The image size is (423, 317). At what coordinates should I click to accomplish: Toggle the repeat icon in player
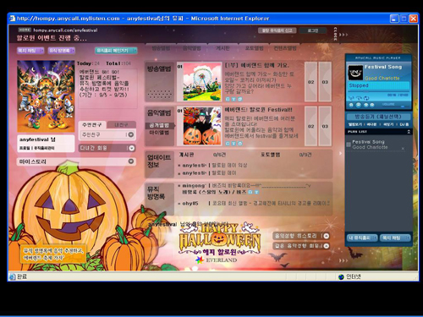click(x=366, y=98)
